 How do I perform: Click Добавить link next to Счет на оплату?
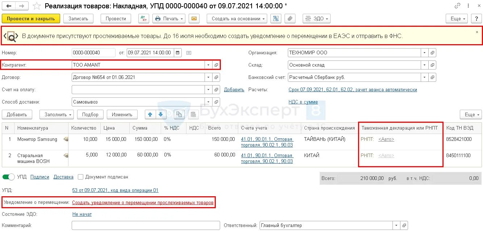[x=234, y=90]
